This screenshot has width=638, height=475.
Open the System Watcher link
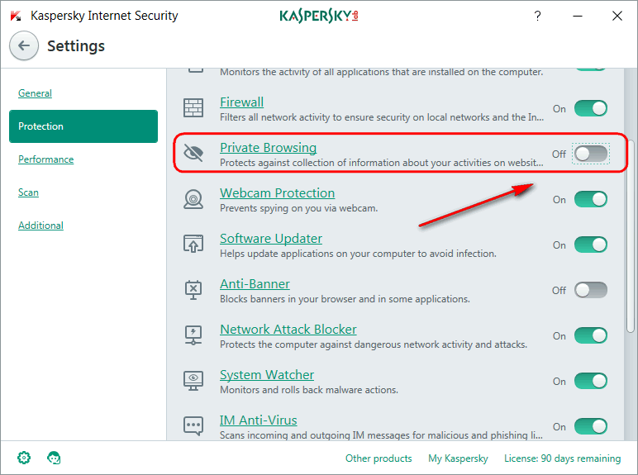coord(267,374)
